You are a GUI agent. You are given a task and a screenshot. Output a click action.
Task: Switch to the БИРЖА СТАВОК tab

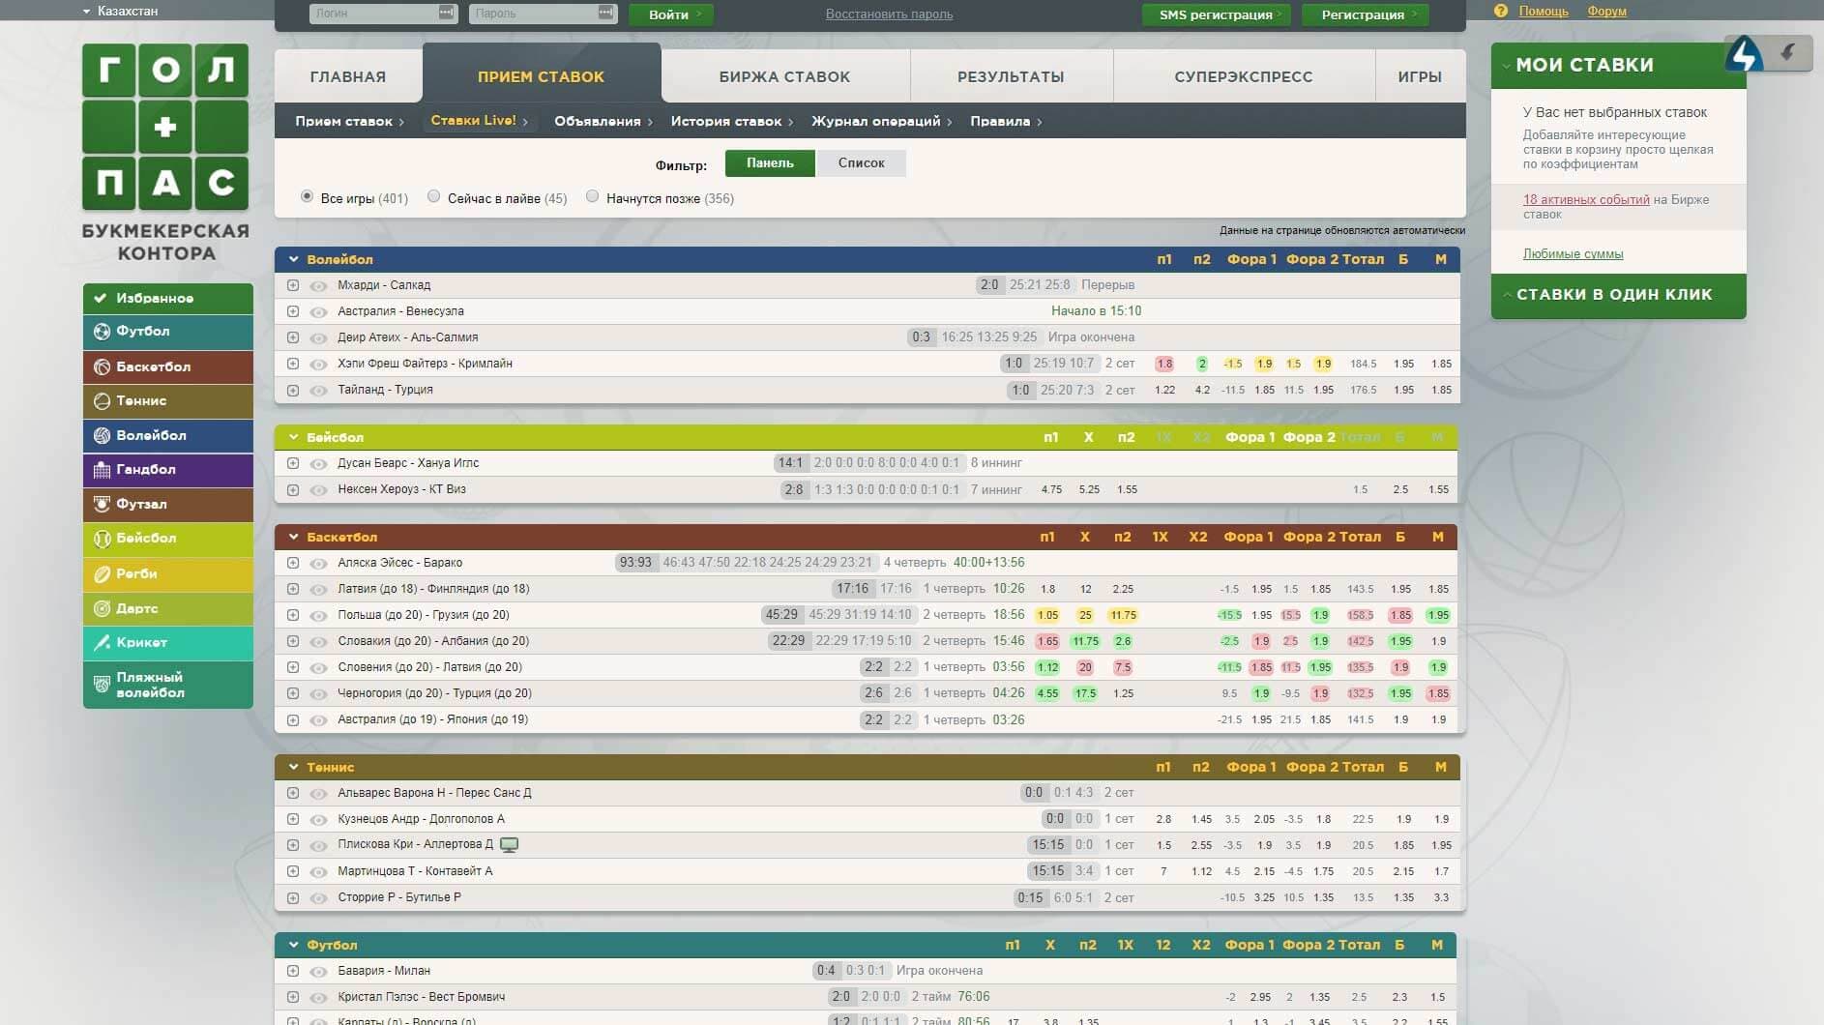click(x=784, y=76)
